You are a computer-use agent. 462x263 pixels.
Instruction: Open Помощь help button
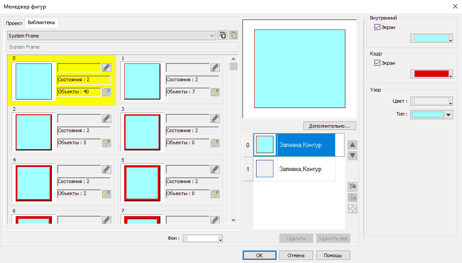(333, 255)
